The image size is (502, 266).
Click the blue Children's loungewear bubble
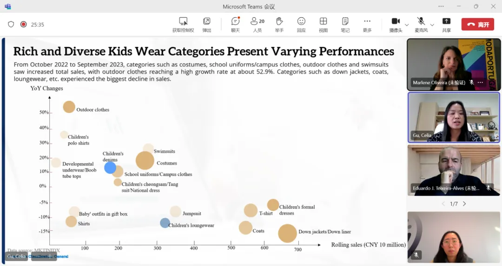point(165,223)
